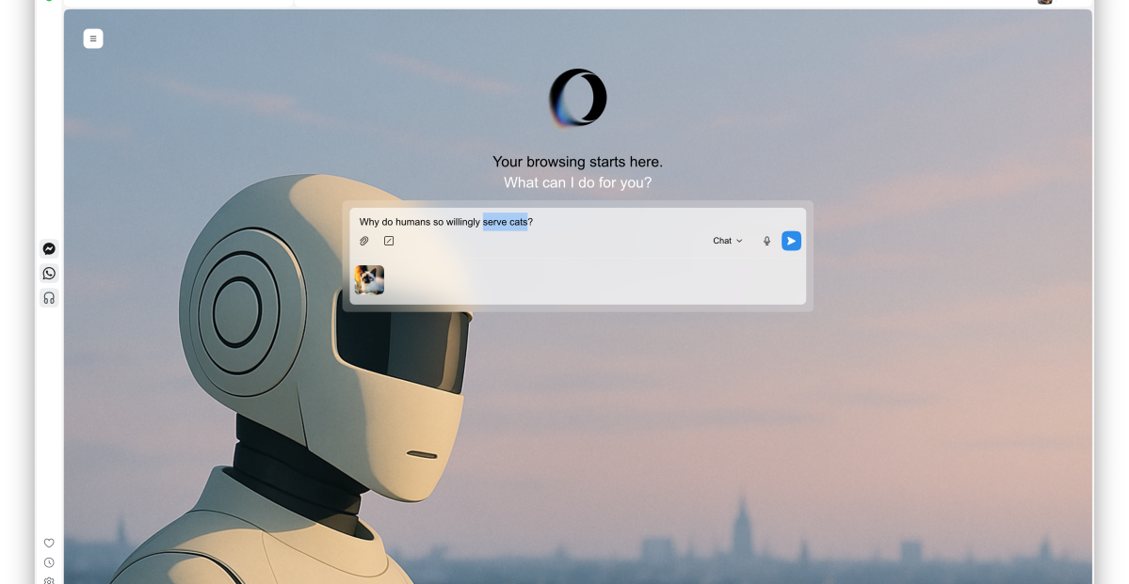Open the Player with the headphones sidebar icon

coord(48,297)
